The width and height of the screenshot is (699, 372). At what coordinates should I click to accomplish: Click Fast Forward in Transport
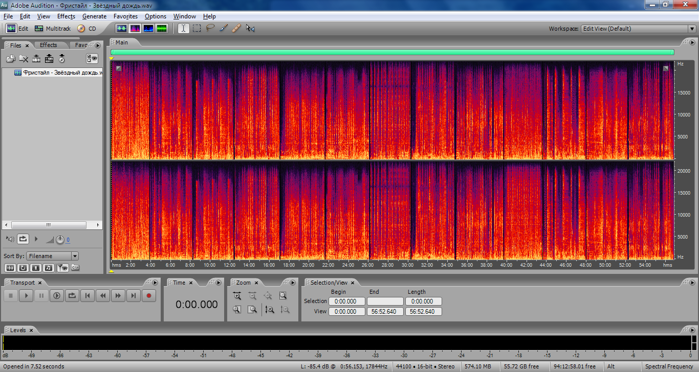point(118,295)
